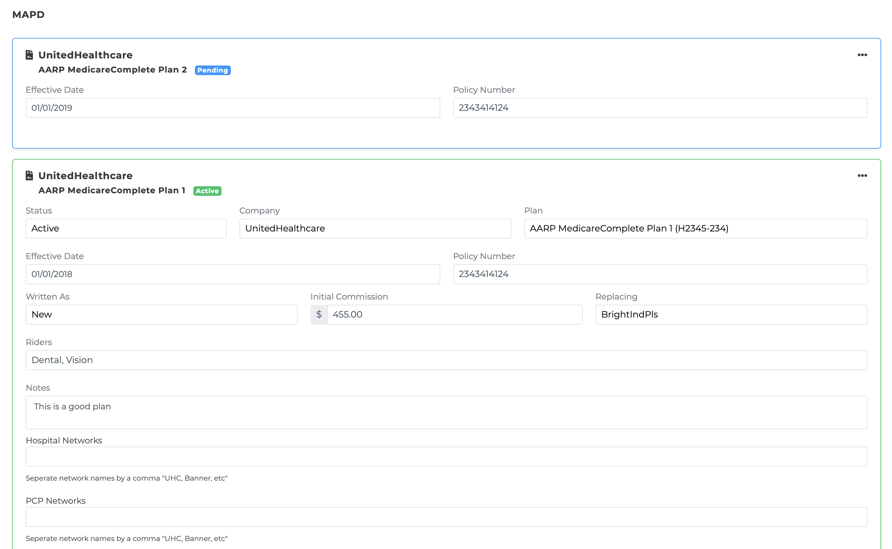Click the Replacing label

[x=616, y=297]
